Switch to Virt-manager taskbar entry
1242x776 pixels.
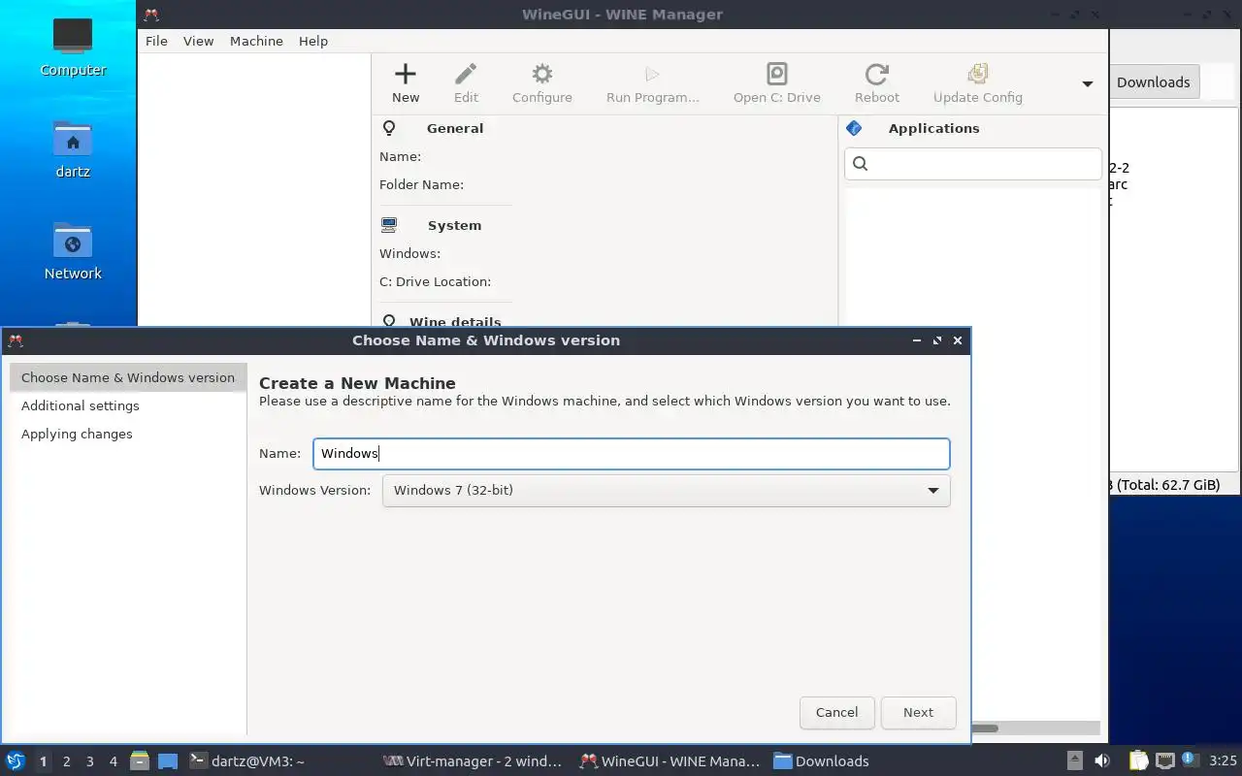coord(474,761)
